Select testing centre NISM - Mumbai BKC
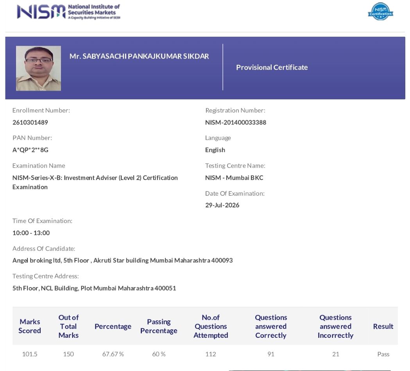The image size is (410, 371). (234, 178)
